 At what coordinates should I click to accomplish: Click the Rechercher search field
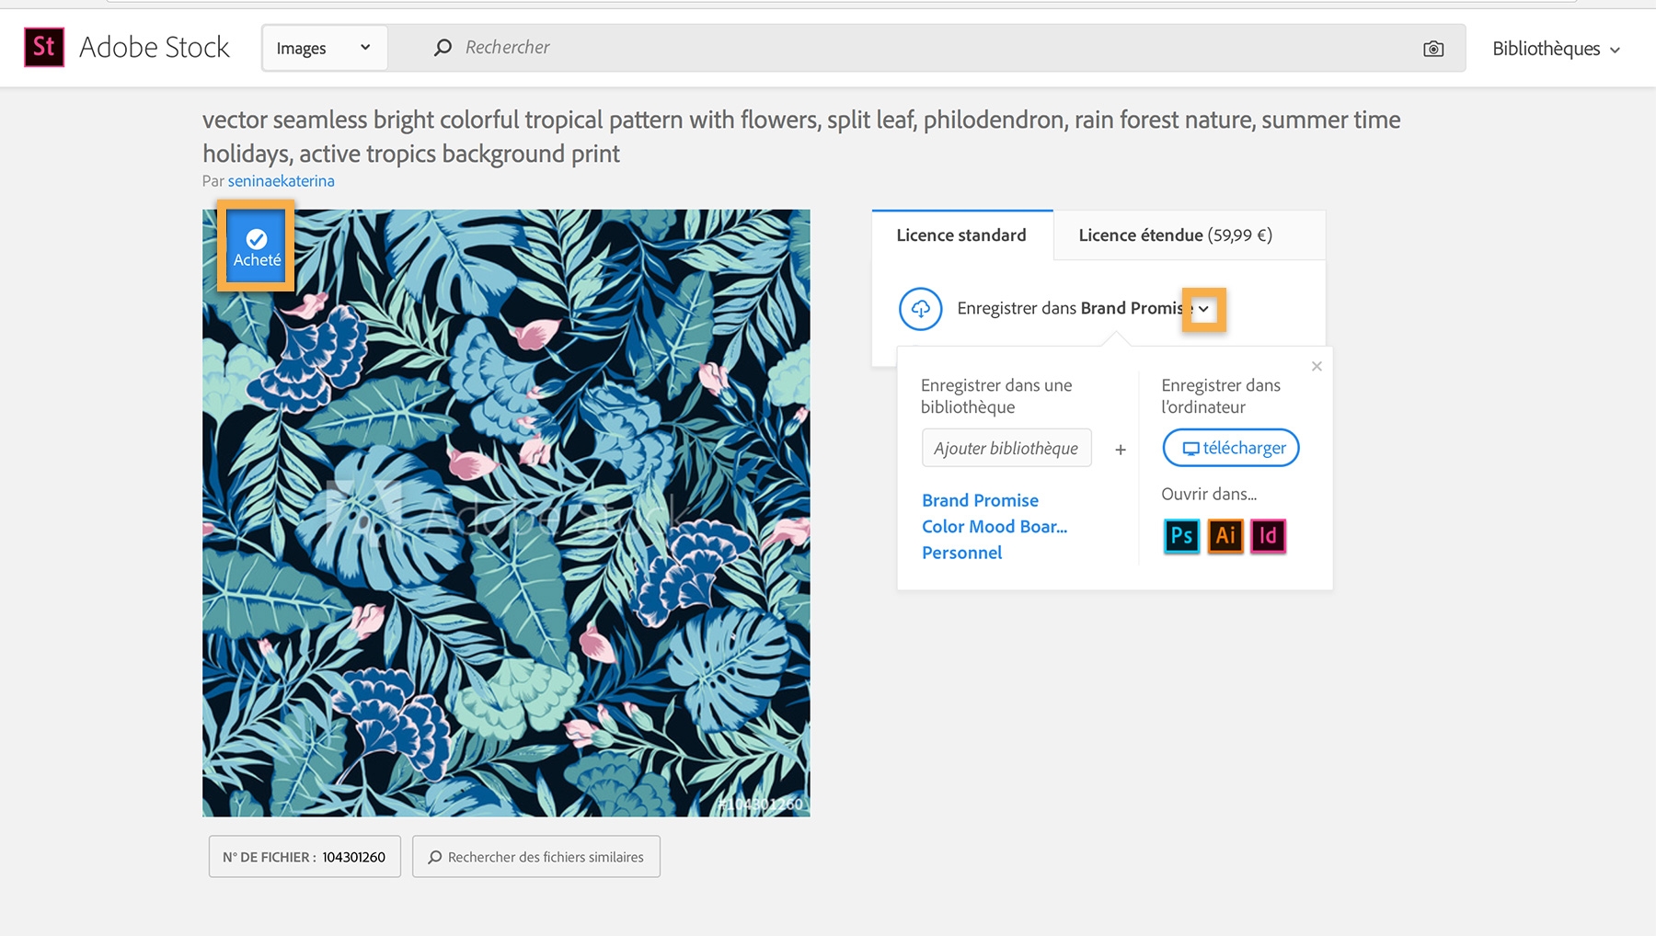click(x=920, y=48)
